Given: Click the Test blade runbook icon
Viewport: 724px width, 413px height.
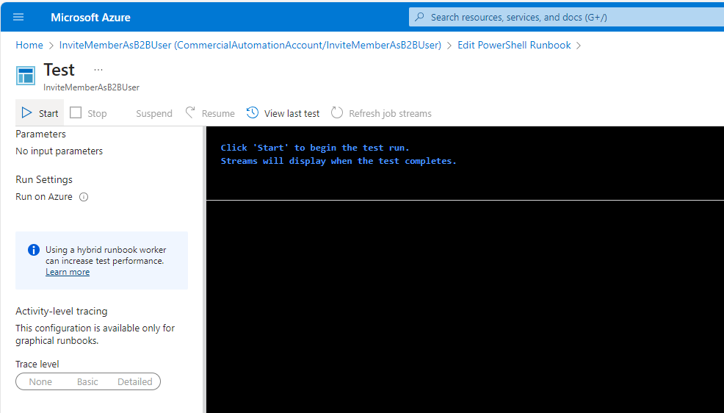Looking at the screenshot, I should (26, 76).
